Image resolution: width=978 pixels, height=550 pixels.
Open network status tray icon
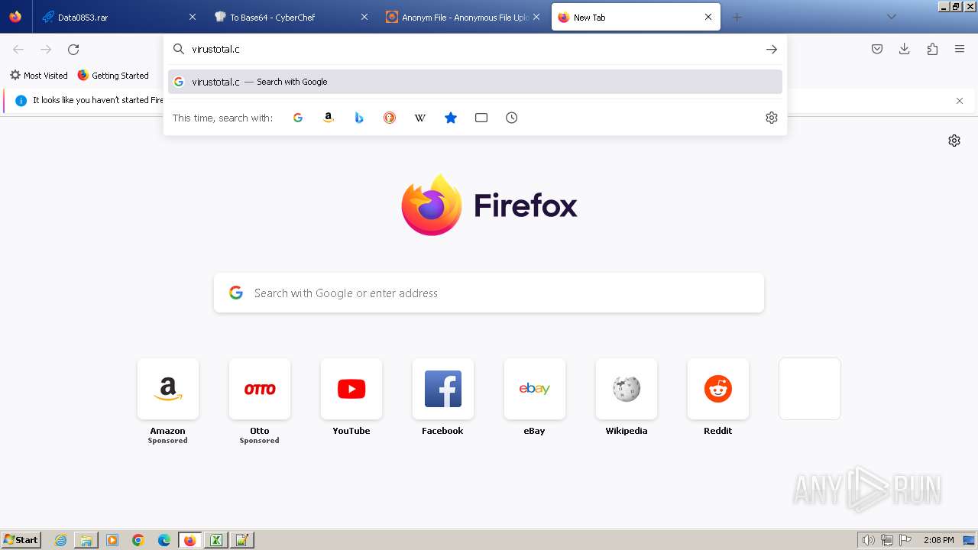click(887, 540)
